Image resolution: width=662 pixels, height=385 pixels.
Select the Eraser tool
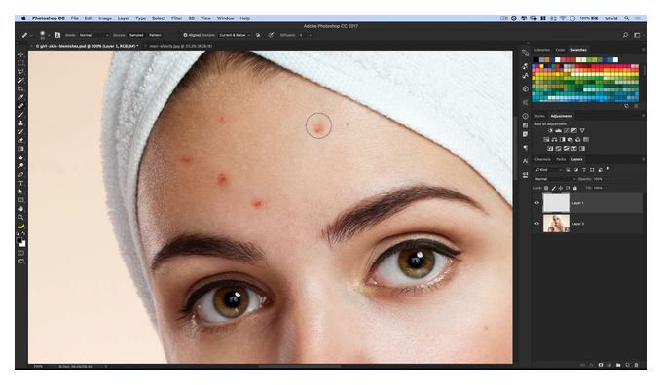(x=20, y=140)
